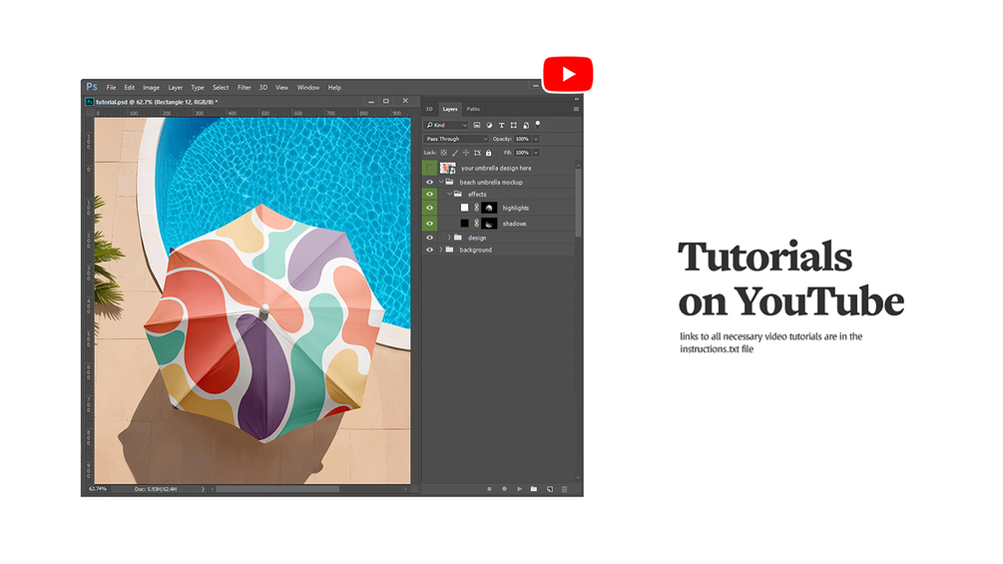1003x564 pixels.
Task: Expand the design group
Action: 449,238
